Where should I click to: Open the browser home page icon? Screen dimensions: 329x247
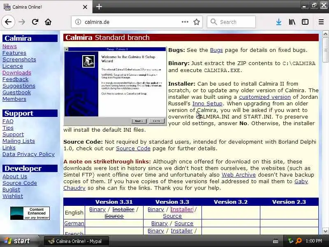coord(48,22)
